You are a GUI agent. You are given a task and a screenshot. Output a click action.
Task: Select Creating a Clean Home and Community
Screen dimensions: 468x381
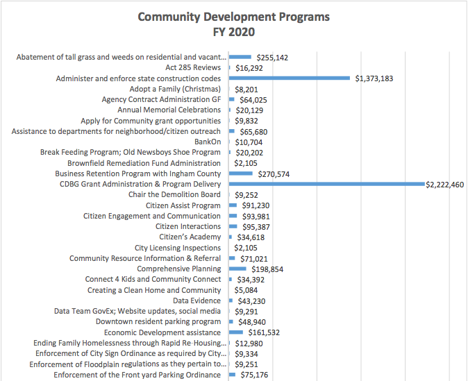coord(154,290)
